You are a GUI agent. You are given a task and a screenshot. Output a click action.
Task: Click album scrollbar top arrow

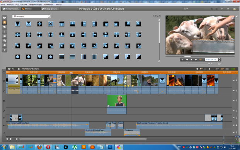tap(159, 20)
